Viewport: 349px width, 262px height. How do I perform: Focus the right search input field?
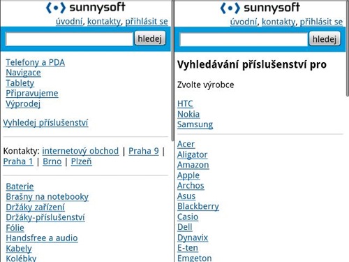click(x=244, y=39)
